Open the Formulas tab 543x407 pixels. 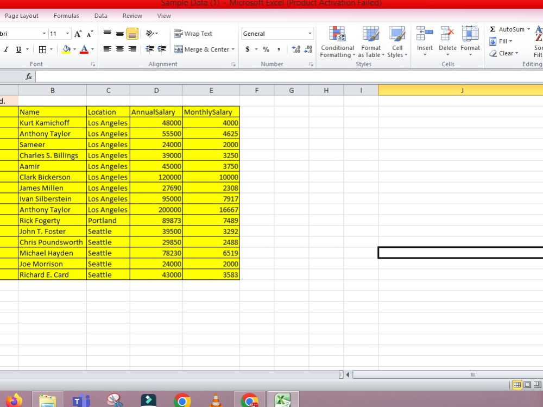click(66, 16)
